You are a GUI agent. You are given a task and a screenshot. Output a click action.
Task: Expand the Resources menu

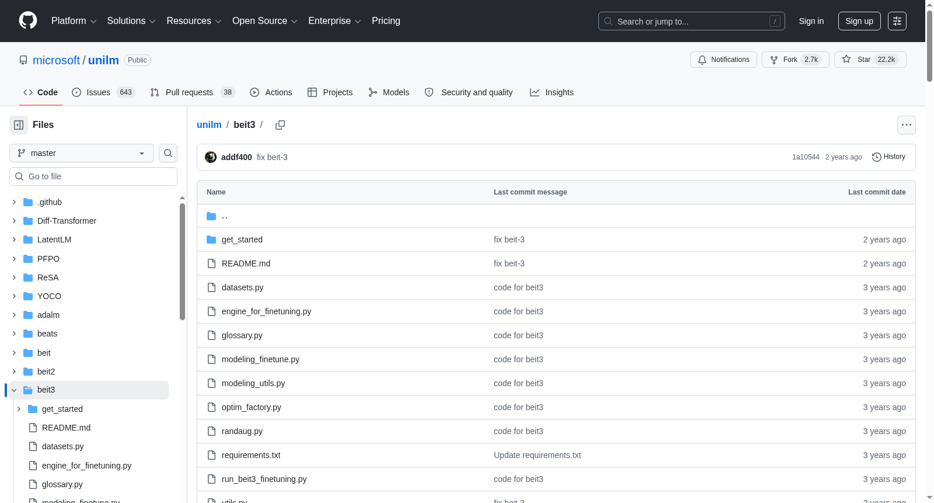194,21
